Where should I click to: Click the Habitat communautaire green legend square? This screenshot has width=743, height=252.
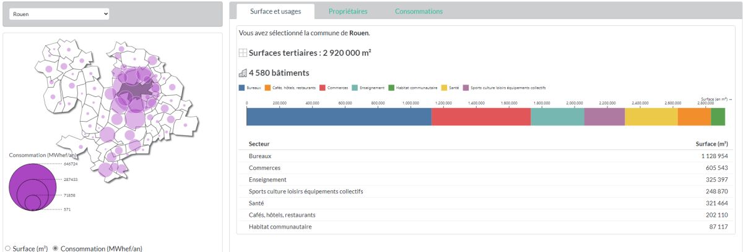(x=391, y=88)
